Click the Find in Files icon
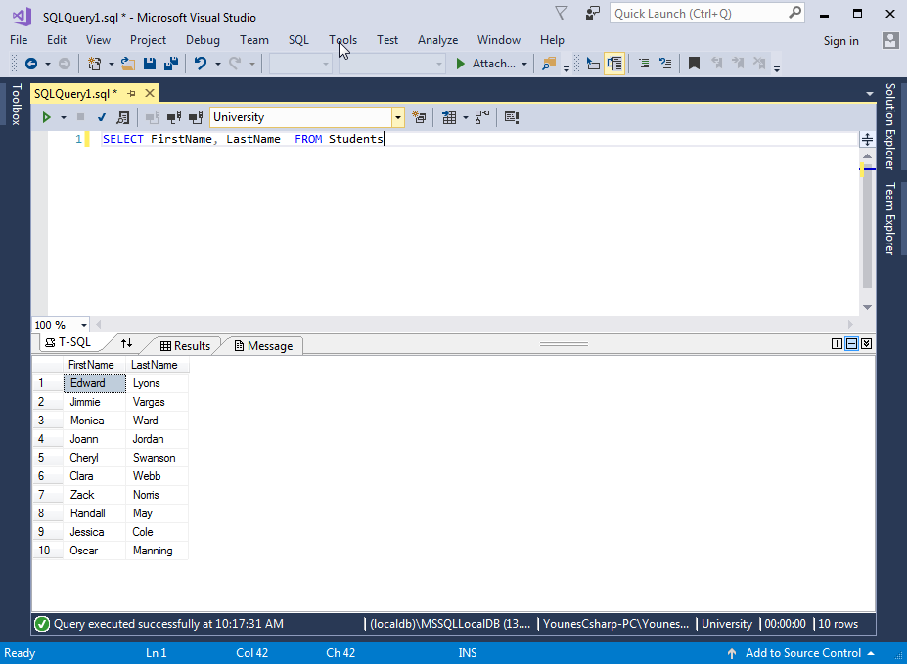 548,64
